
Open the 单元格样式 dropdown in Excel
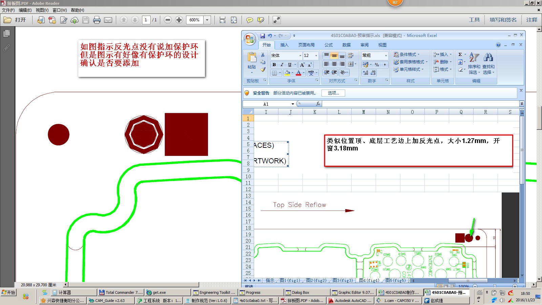point(409,69)
